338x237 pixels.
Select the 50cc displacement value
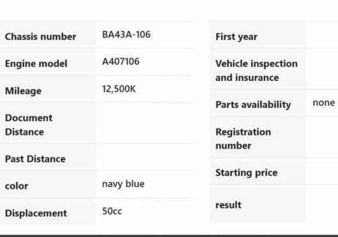(112, 211)
